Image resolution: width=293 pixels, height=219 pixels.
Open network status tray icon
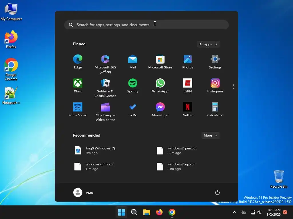click(x=253, y=212)
